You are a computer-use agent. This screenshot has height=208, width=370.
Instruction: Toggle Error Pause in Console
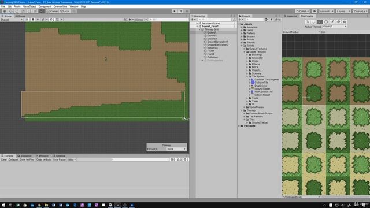(60, 159)
